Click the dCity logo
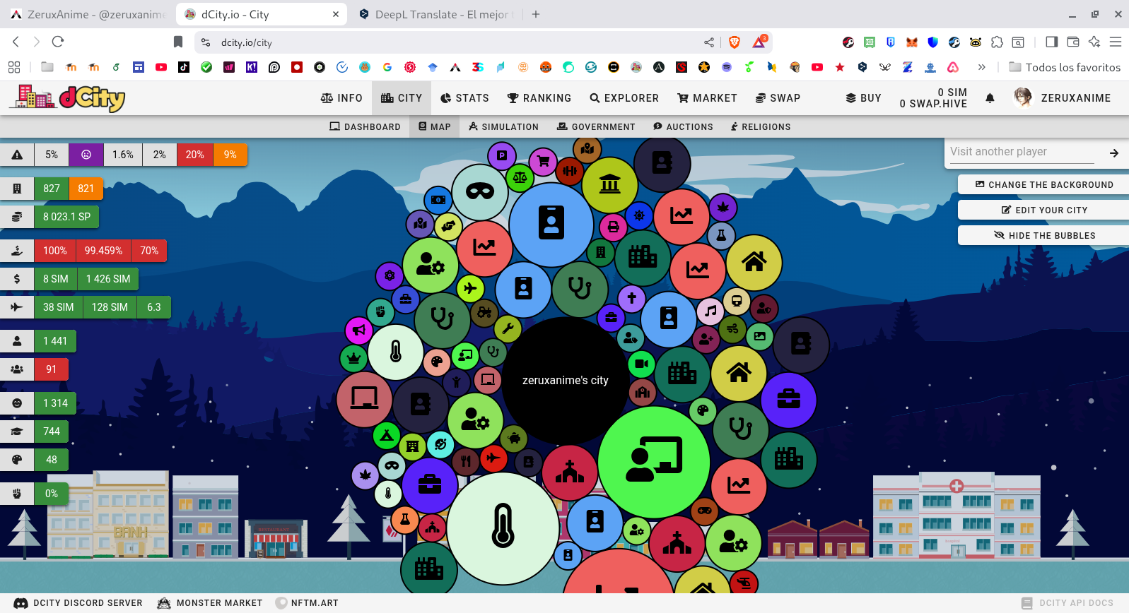The height and width of the screenshot is (613, 1129). click(x=68, y=98)
